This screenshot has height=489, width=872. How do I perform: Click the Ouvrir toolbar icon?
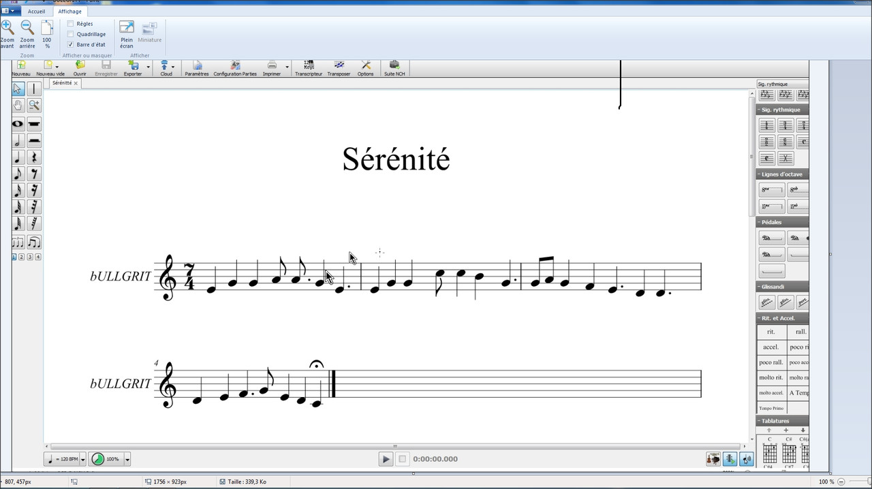[80, 68]
